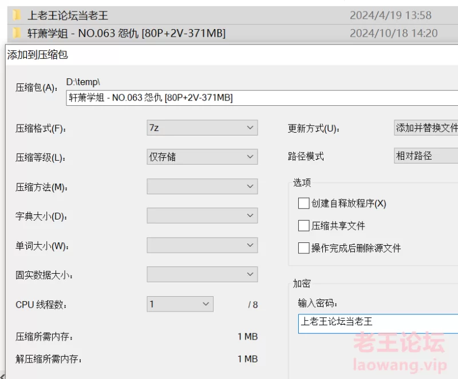Select the 轩萧学姐 - NO.063 folder row
This screenshot has height=379, width=458.
tap(172, 34)
